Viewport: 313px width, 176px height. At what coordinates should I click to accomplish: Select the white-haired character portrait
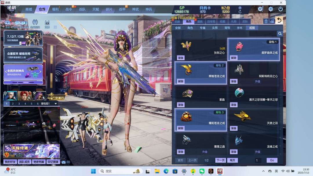coord(10,96)
